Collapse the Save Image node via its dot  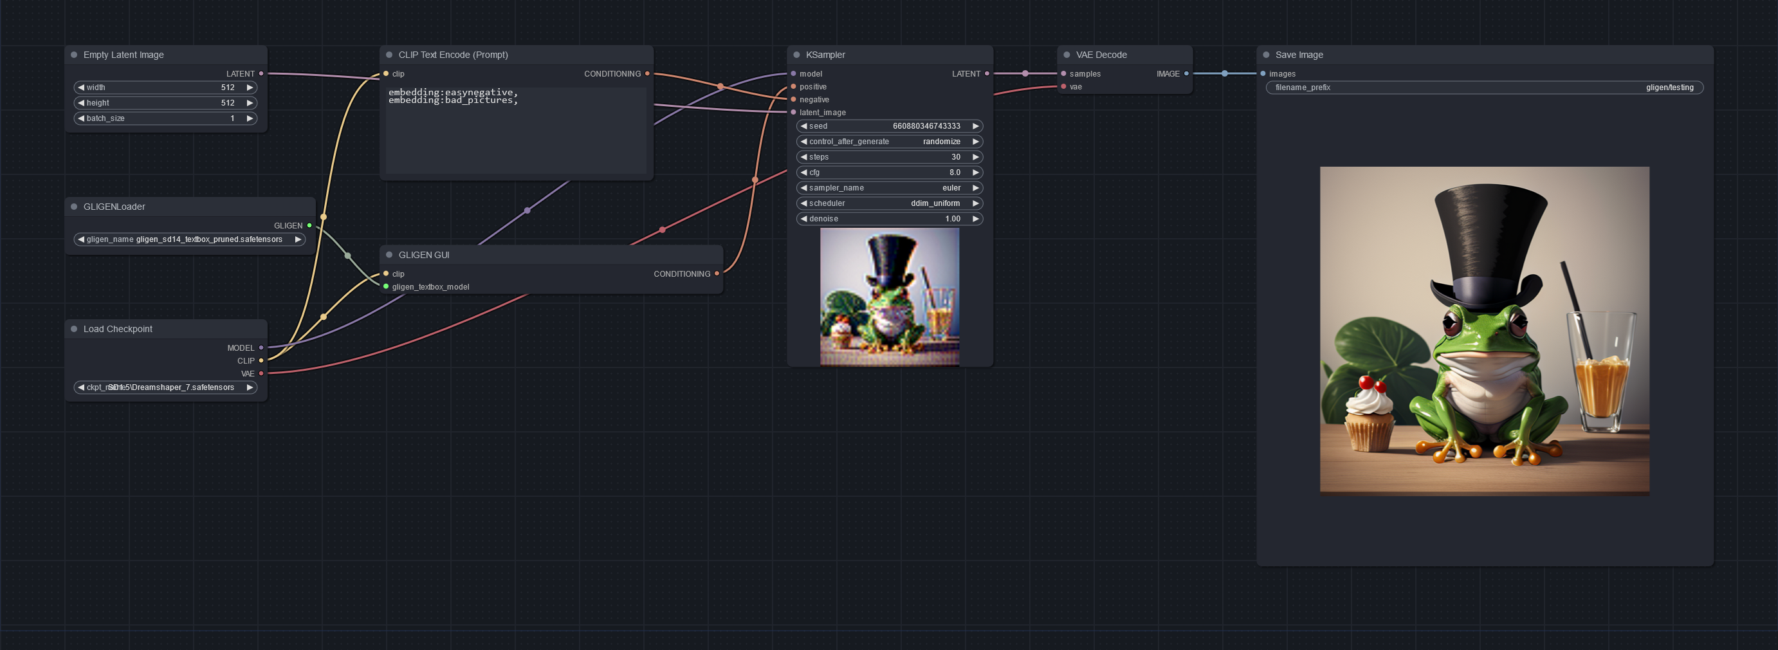[x=1266, y=55]
